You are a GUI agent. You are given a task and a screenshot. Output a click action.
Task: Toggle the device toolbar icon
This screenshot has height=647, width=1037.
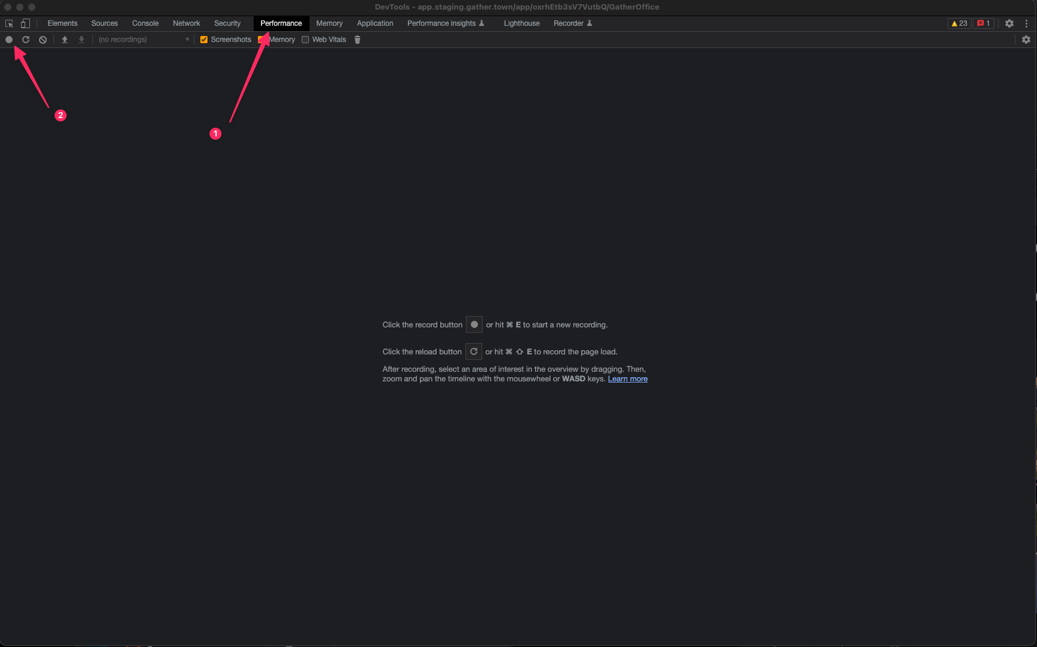[x=25, y=23]
